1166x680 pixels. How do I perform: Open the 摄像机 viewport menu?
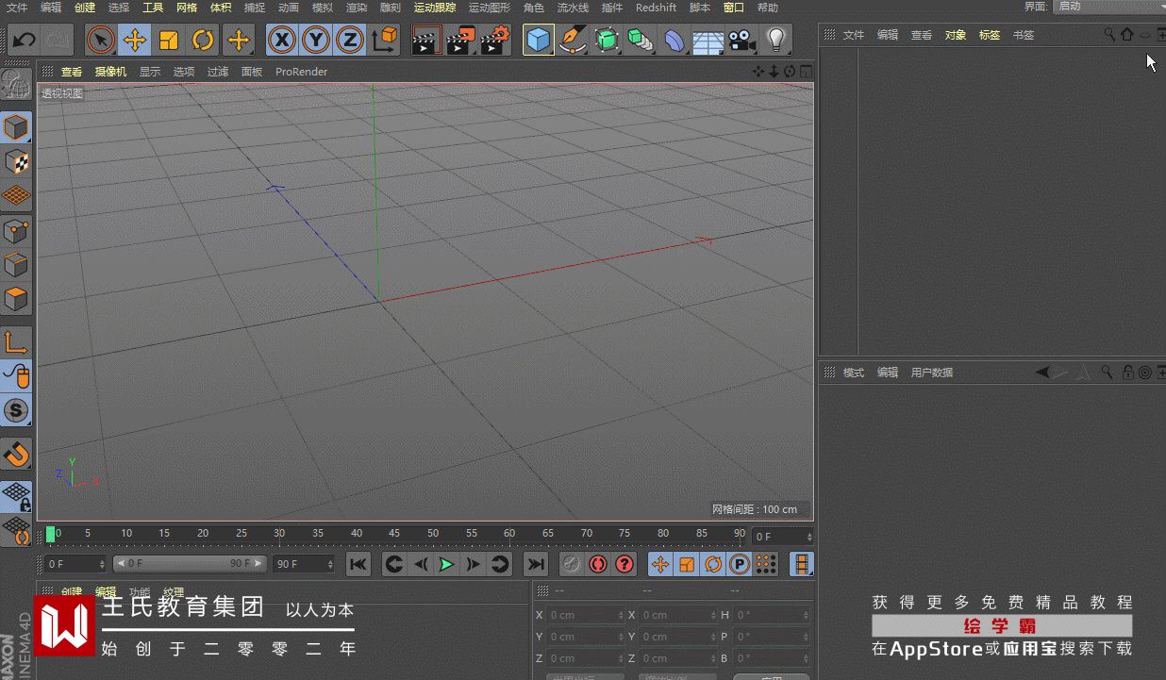(110, 72)
